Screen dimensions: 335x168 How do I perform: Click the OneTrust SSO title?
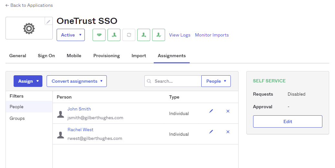pyautogui.click(x=87, y=21)
